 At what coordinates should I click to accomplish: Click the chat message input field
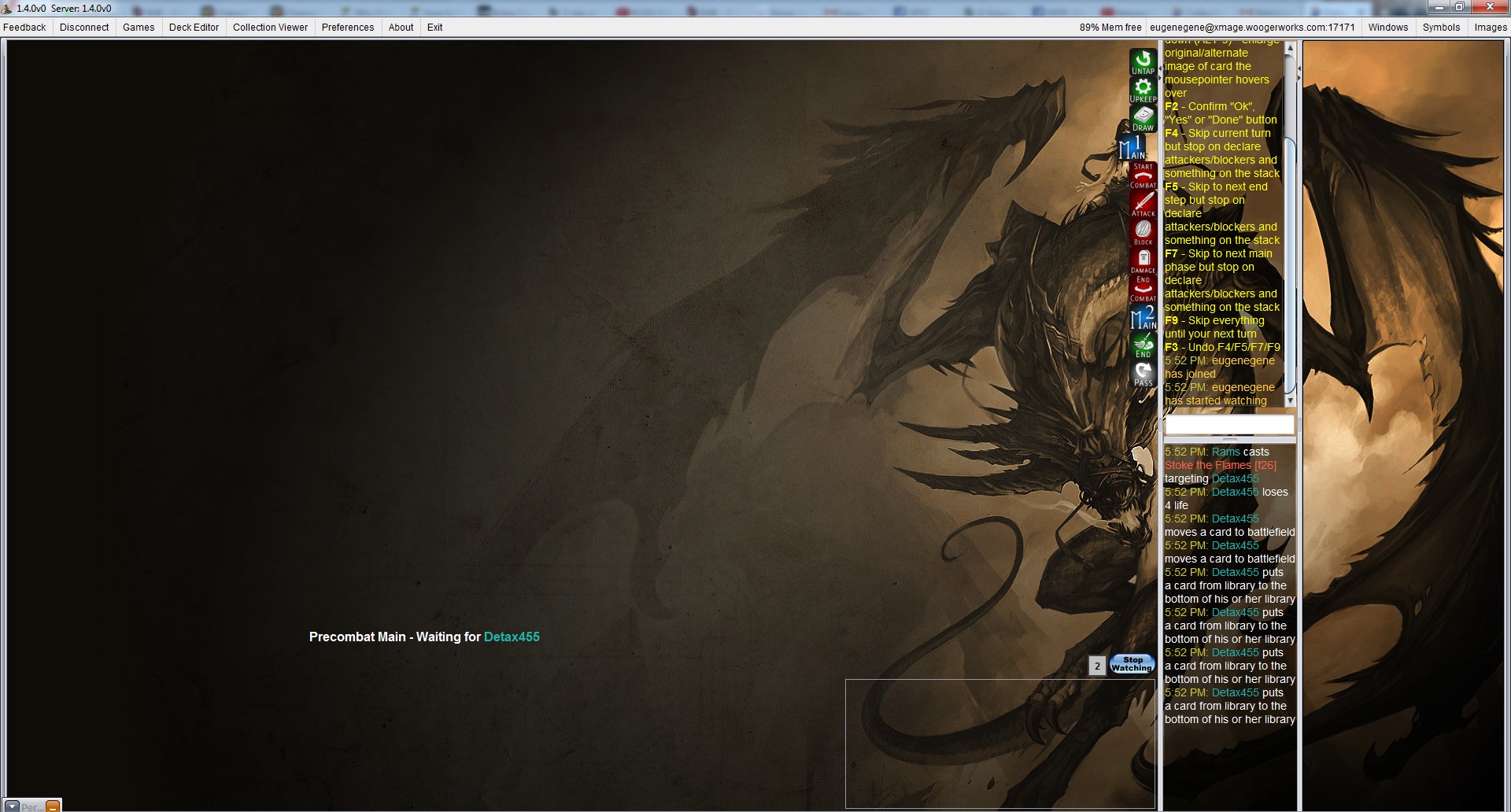(x=1229, y=425)
